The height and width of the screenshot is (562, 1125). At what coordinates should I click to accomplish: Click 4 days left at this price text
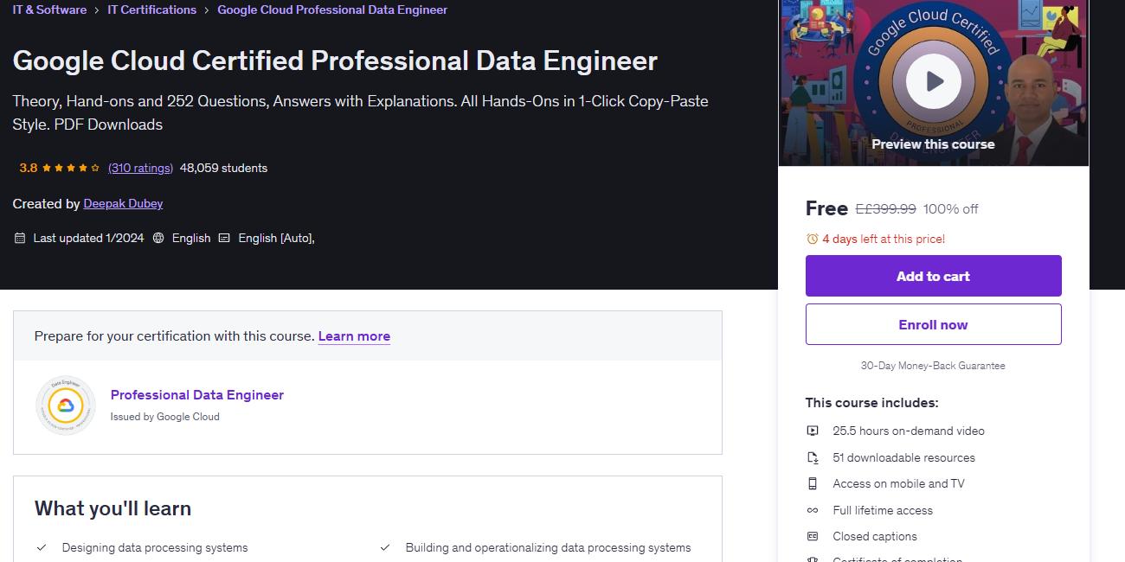pos(884,239)
